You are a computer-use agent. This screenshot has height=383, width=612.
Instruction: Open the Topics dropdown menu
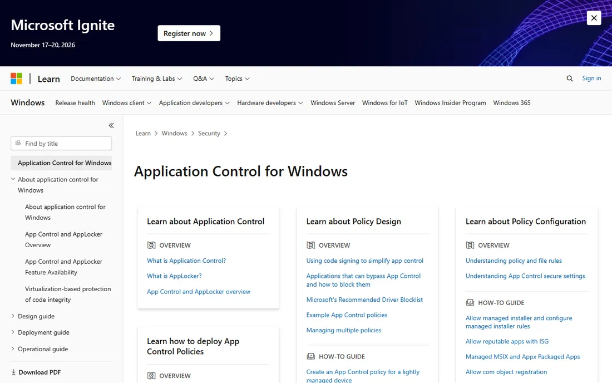pyautogui.click(x=238, y=78)
